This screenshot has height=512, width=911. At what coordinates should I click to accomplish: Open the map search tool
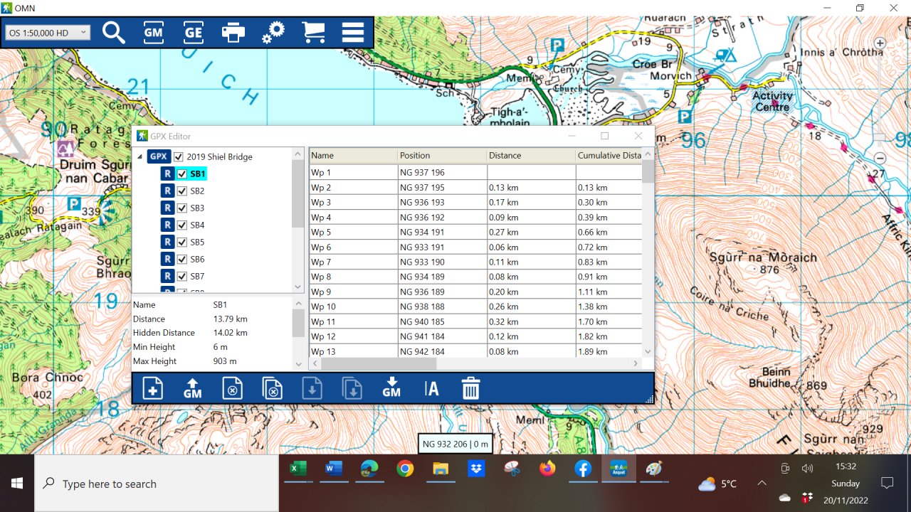point(114,32)
